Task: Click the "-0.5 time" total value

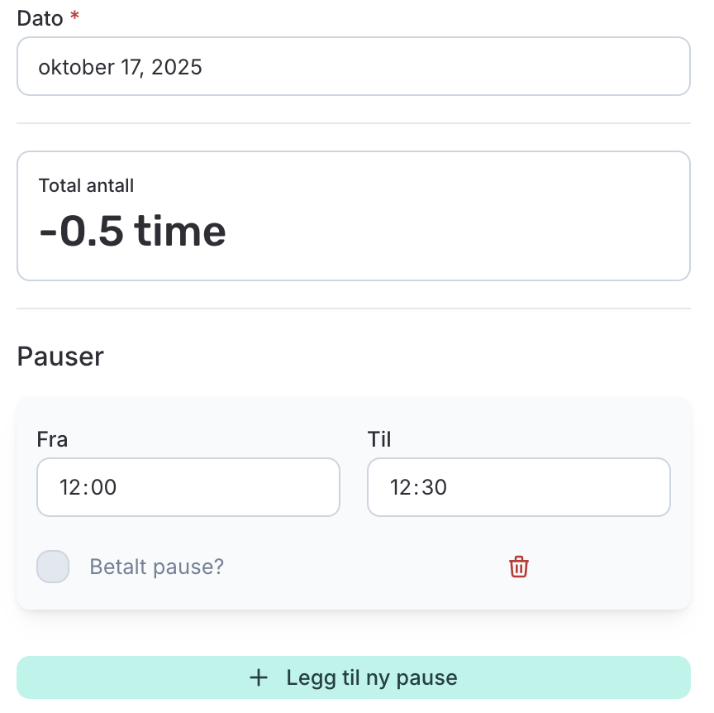Action: coord(132,231)
